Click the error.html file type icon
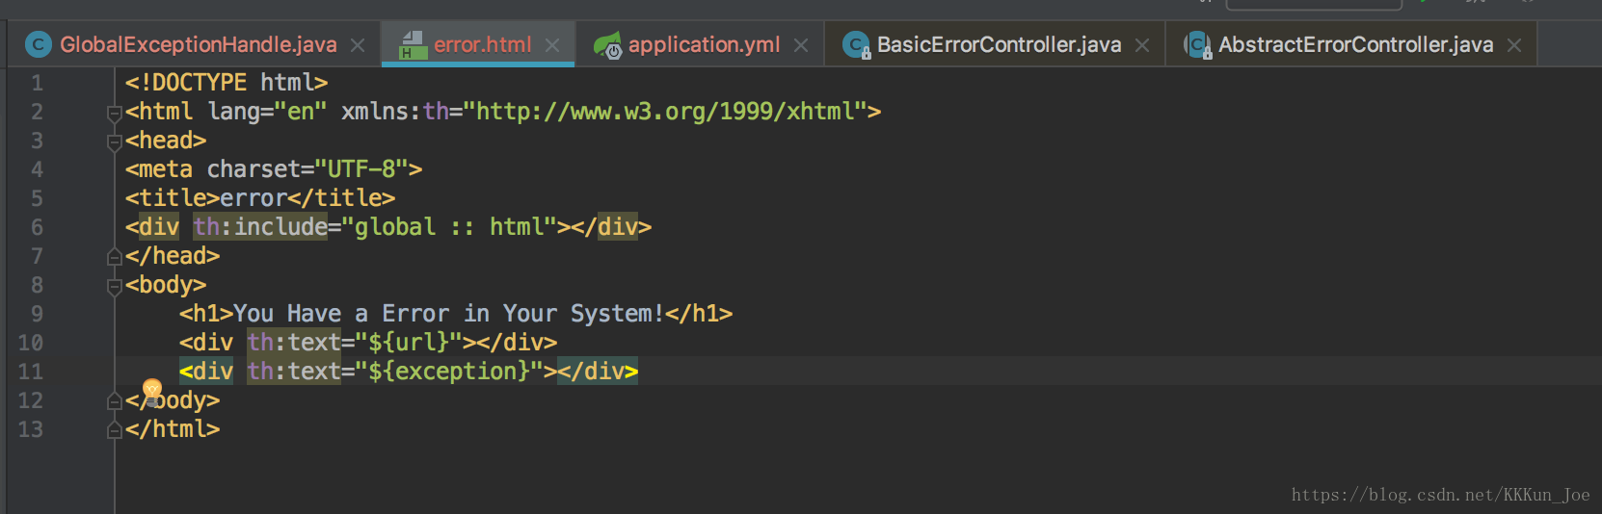 [x=413, y=44]
